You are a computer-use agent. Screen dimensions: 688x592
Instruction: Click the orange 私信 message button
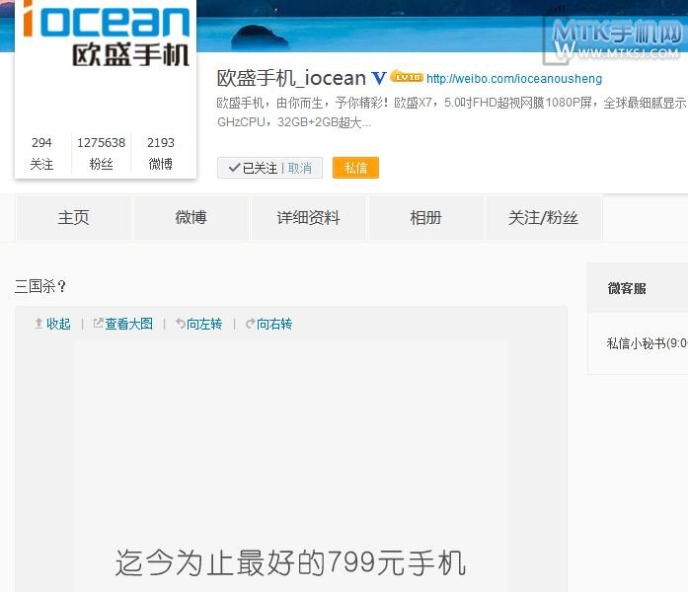[355, 168]
